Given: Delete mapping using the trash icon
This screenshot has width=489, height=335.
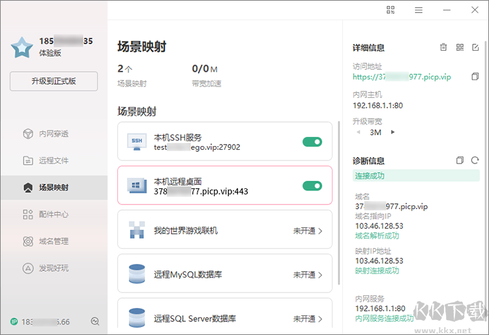Looking at the screenshot, I should tap(443, 48).
